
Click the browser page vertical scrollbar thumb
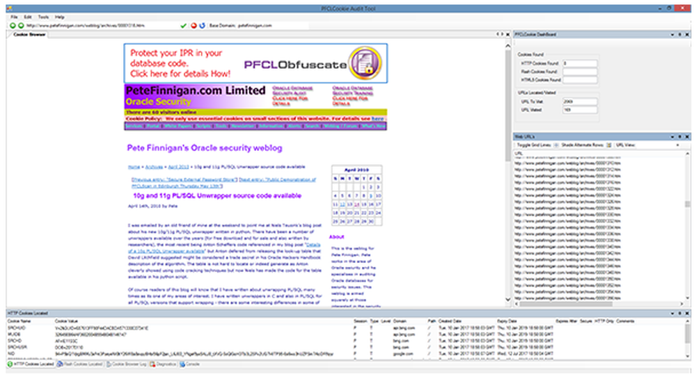[x=508, y=106]
